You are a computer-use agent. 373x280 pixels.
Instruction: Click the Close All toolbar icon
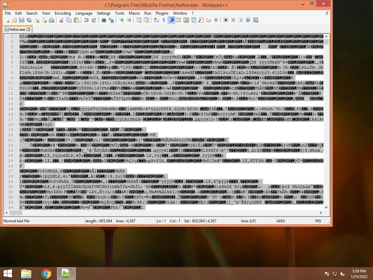pyautogui.click(x=44, y=20)
